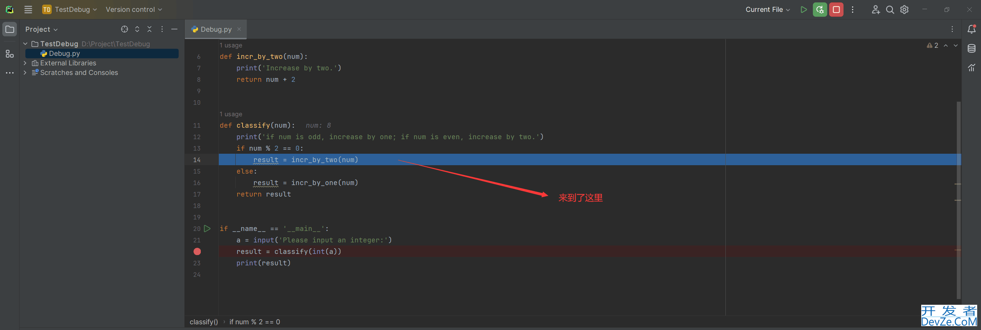Place the cursor in 'return num + 2' on line 8
This screenshot has height=330, width=981.
266,80
